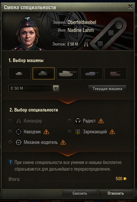Click the warning icon next to Наводчик
The width and height of the screenshot is (137, 202).
point(46,132)
